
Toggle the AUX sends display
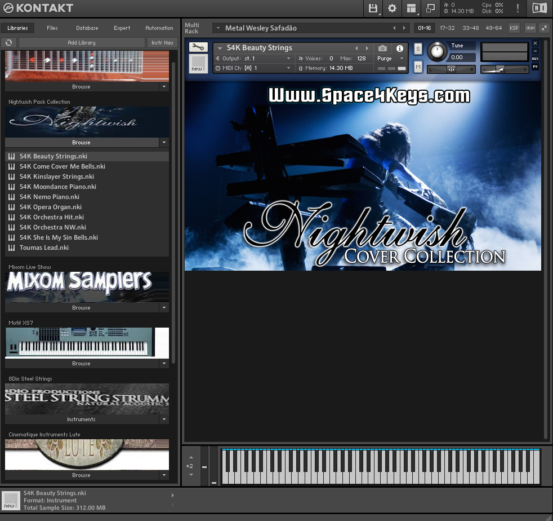click(535, 59)
